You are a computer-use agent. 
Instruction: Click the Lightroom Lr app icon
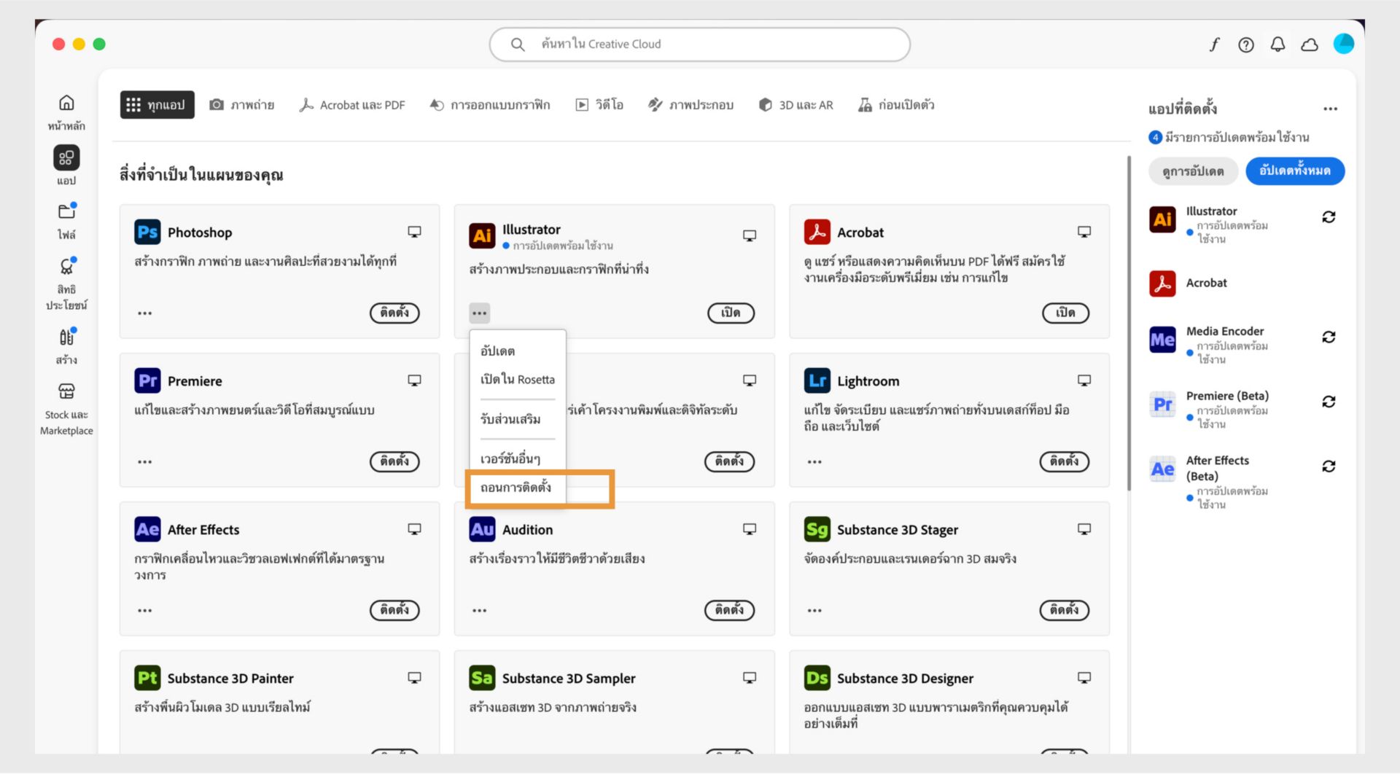[817, 380]
